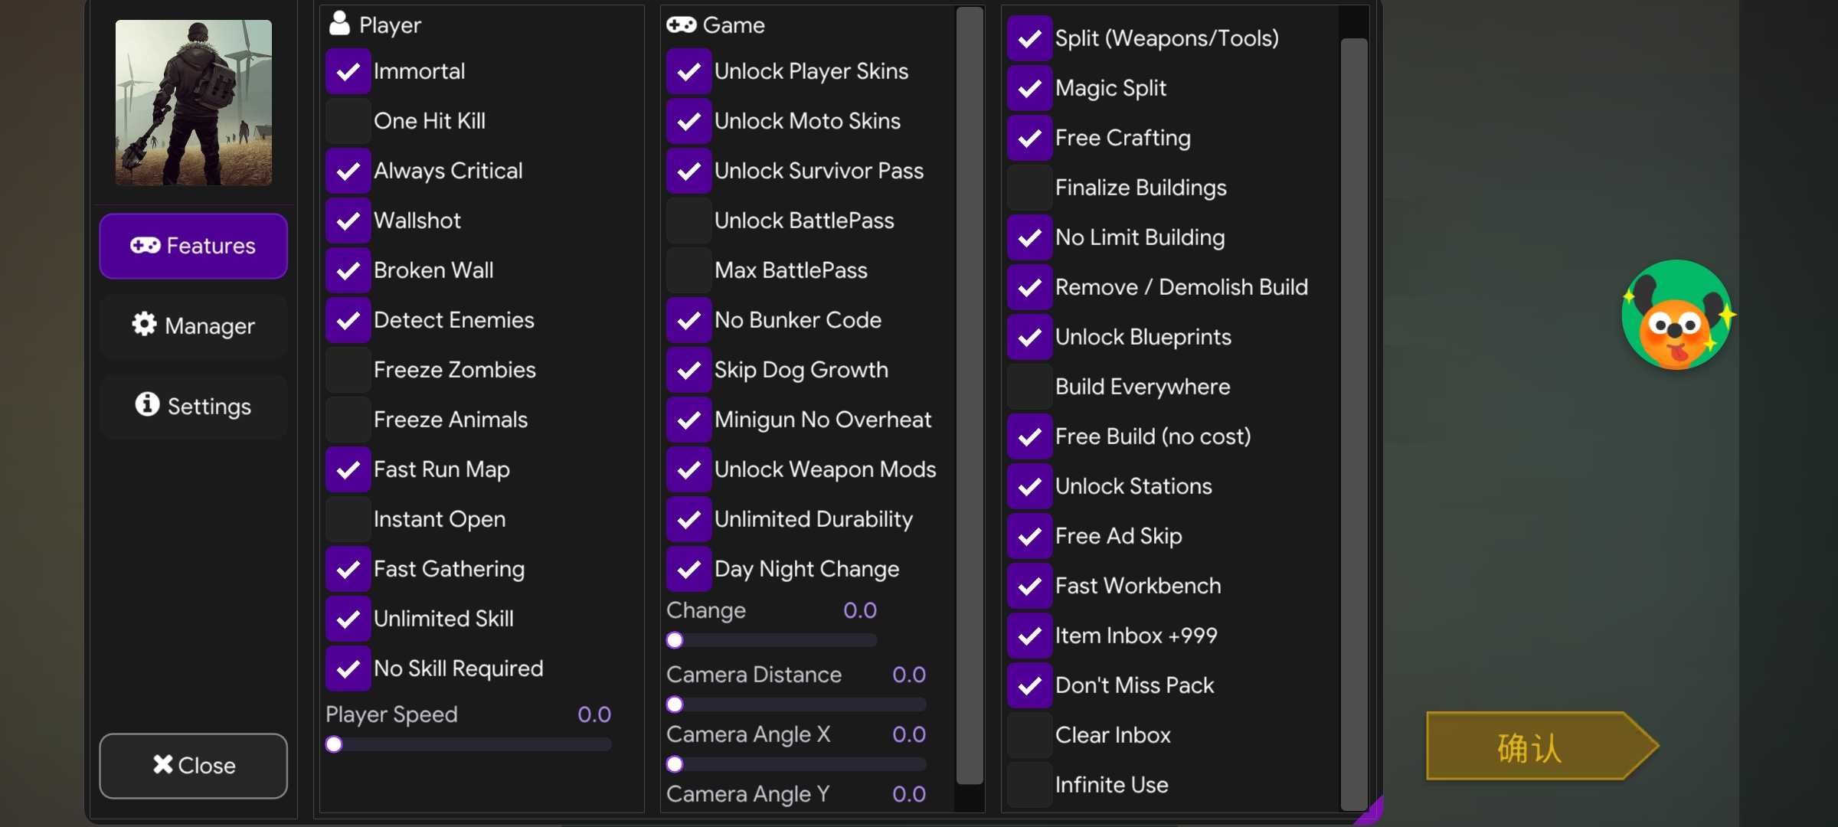The height and width of the screenshot is (827, 1838).
Task: Disable the Immortal checkbox
Action: 348,71
